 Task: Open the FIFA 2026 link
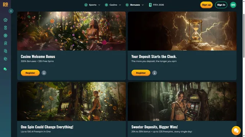coord(158,5)
